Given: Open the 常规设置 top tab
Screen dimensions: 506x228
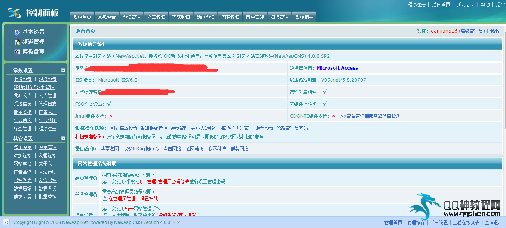Looking at the screenshot, I should 107,17.
